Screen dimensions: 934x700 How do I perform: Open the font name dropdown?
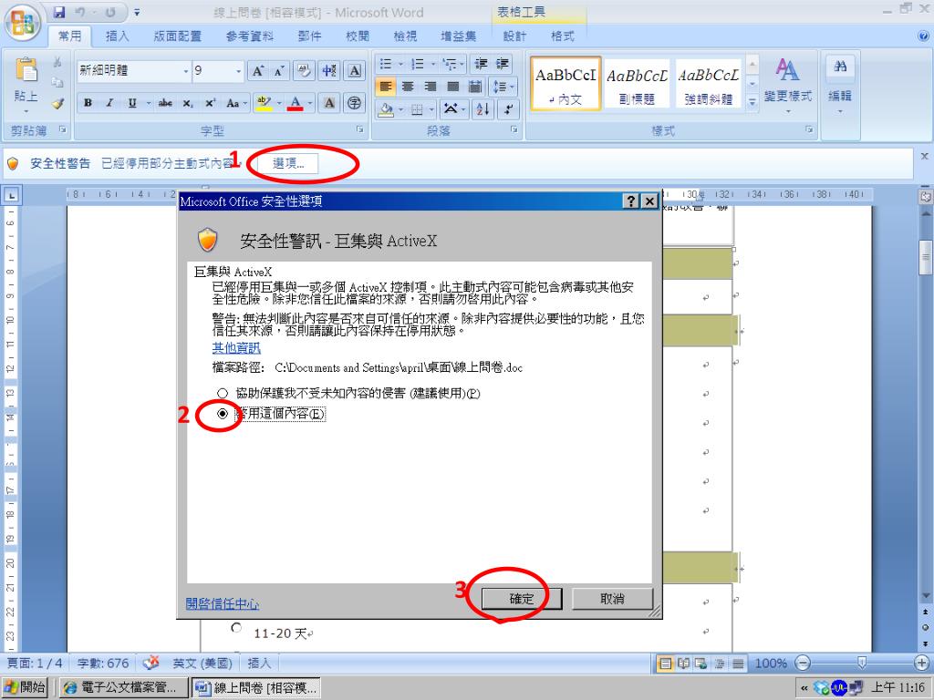(186, 71)
